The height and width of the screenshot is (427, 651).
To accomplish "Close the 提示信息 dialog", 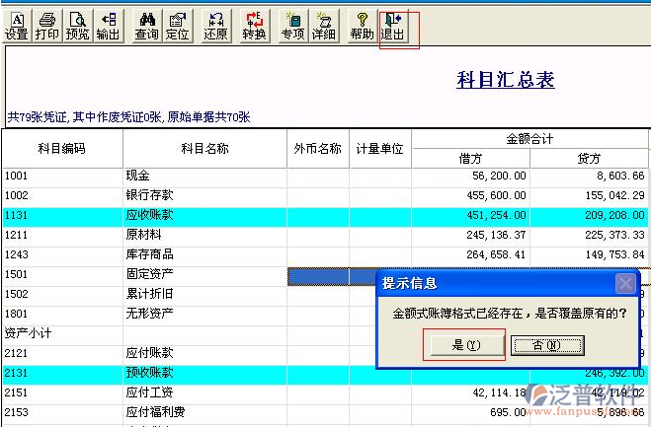I will pos(625,284).
